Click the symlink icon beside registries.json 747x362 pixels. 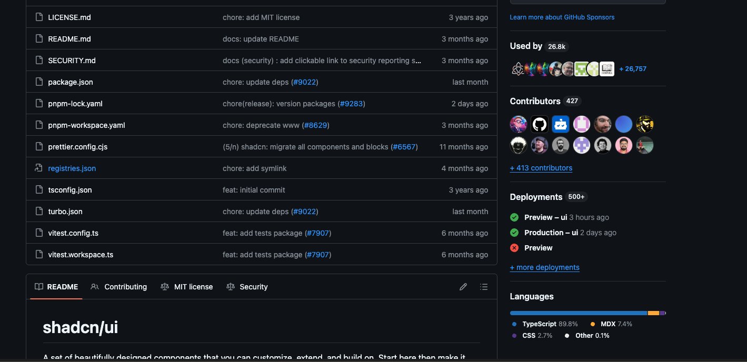click(x=38, y=168)
